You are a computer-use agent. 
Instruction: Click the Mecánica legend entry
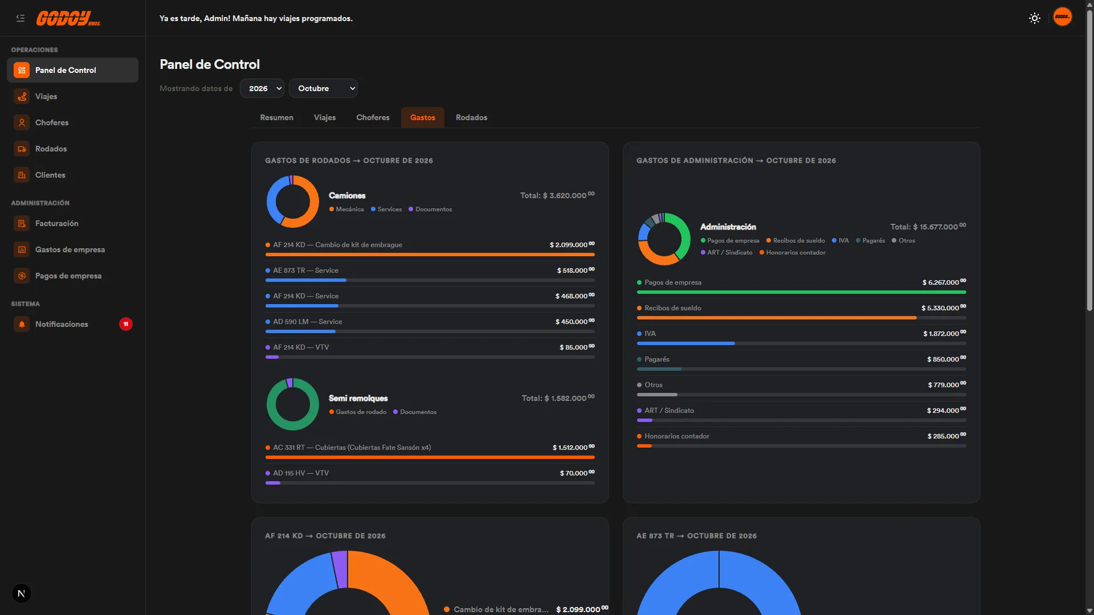346,209
